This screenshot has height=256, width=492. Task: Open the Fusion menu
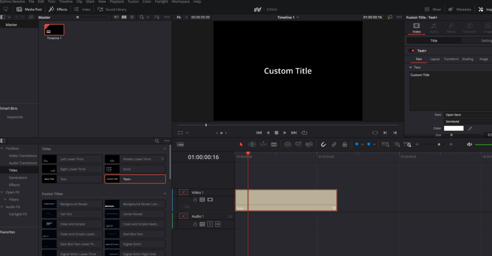pos(133,1)
